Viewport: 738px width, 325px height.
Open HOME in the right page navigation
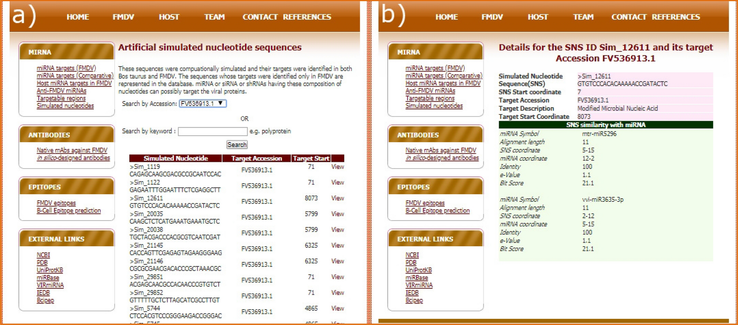[x=447, y=17]
